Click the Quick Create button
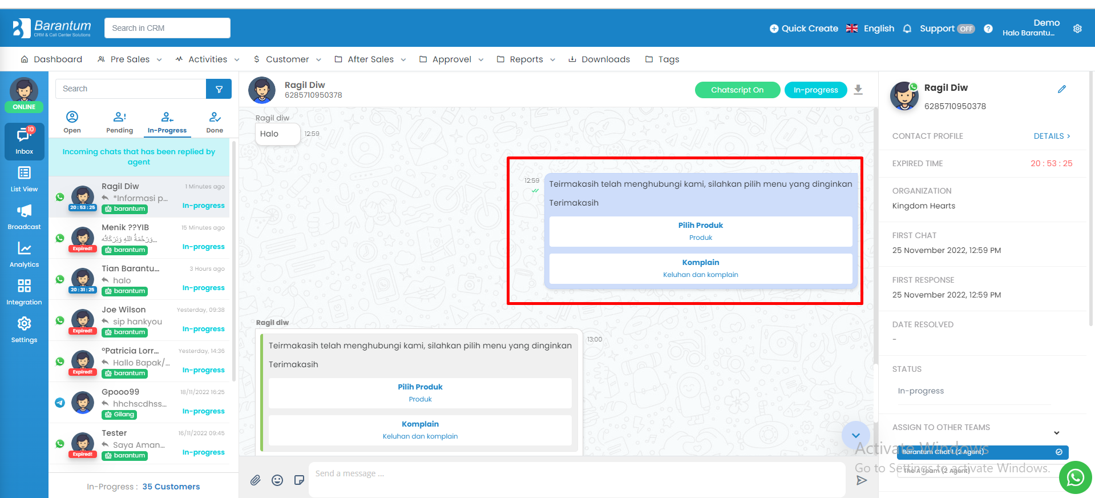The image size is (1095, 498). coord(803,29)
